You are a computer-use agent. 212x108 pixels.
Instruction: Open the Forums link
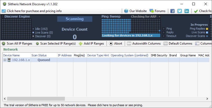pyautogui.click(x=157, y=11)
